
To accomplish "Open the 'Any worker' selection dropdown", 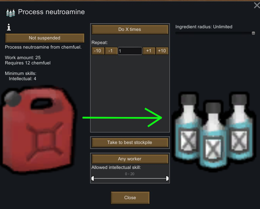I will coord(130,159).
